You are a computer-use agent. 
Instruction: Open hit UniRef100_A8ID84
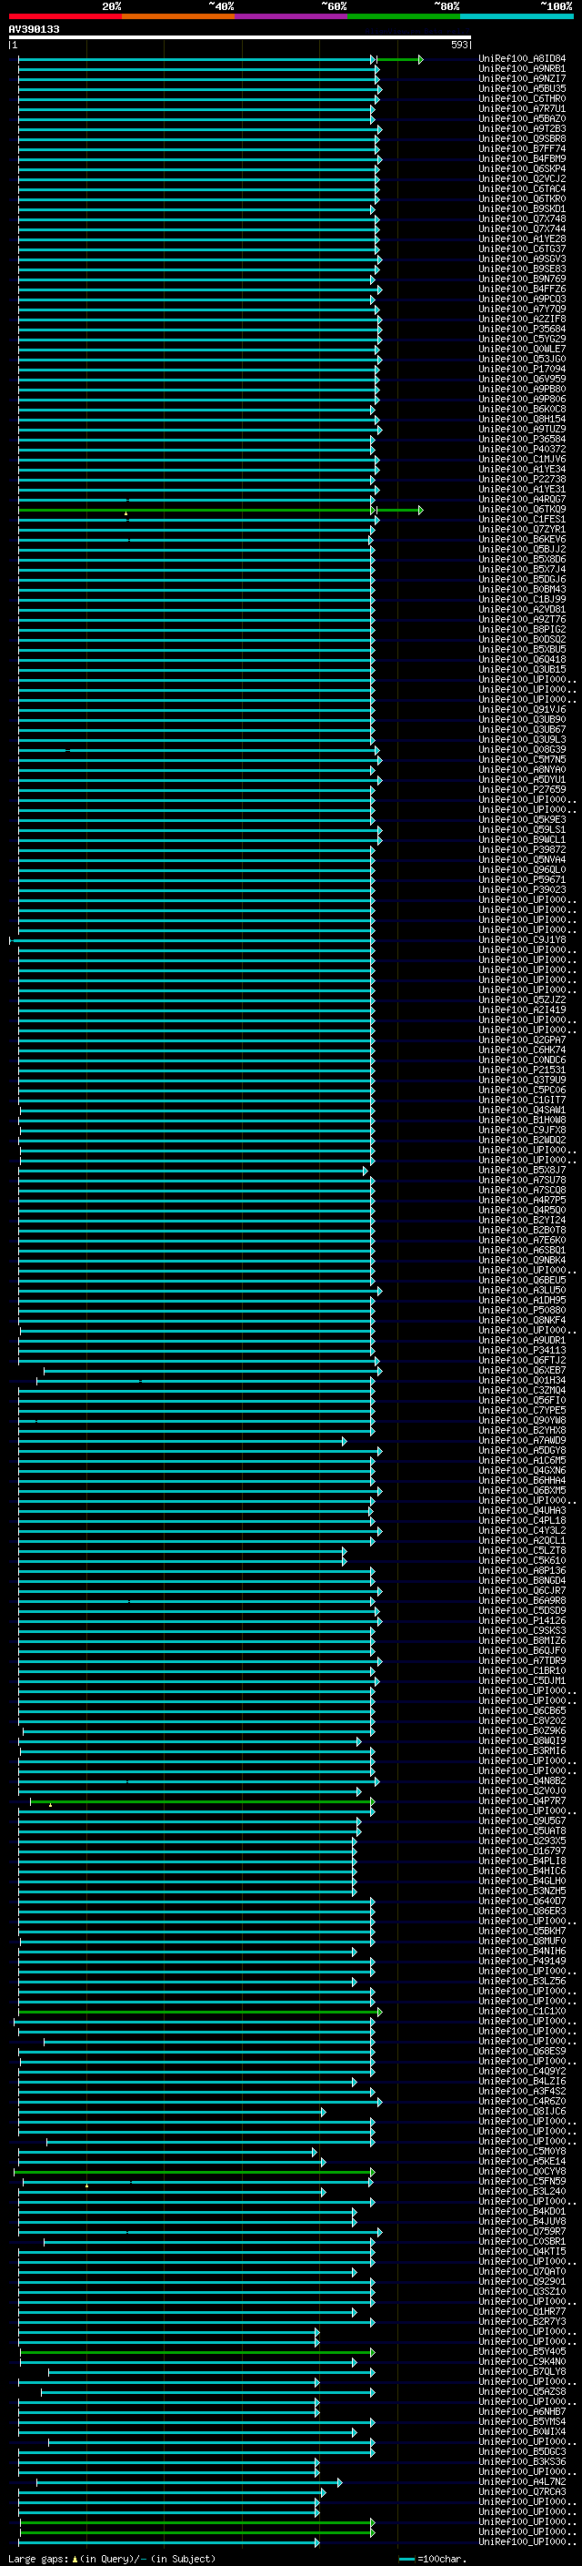pos(522,59)
